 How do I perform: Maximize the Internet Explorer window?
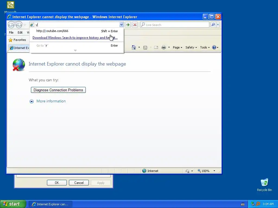(x=212, y=17)
